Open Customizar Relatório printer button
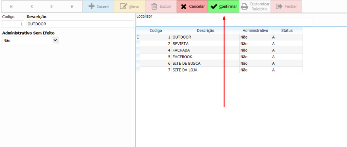This screenshot has height=147, width=347. (x=255, y=6)
